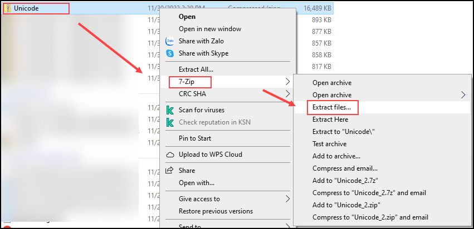Click the Unicode zip file icon
The image size is (474, 229).
pos(7,9)
